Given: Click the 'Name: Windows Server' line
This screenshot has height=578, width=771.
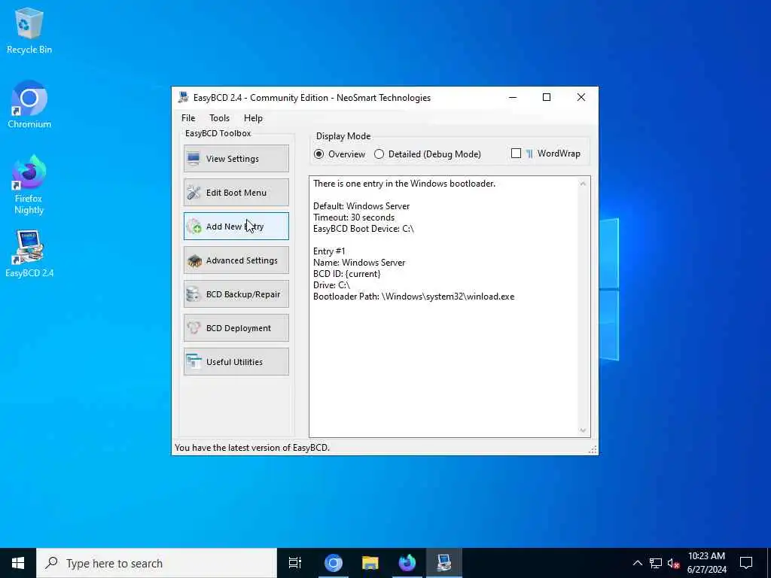Looking at the screenshot, I should click(x=359, y=263).
